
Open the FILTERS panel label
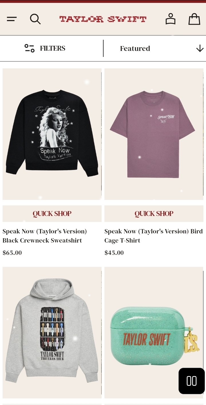pos(53,48)
